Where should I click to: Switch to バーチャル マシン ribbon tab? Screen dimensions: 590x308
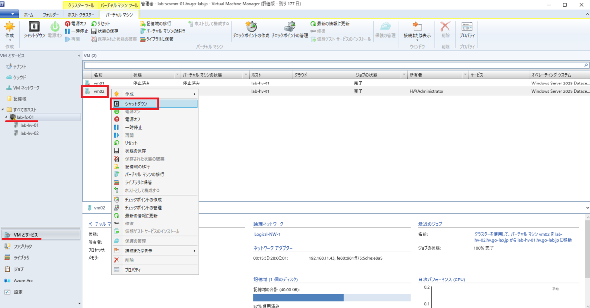[119, 15]
